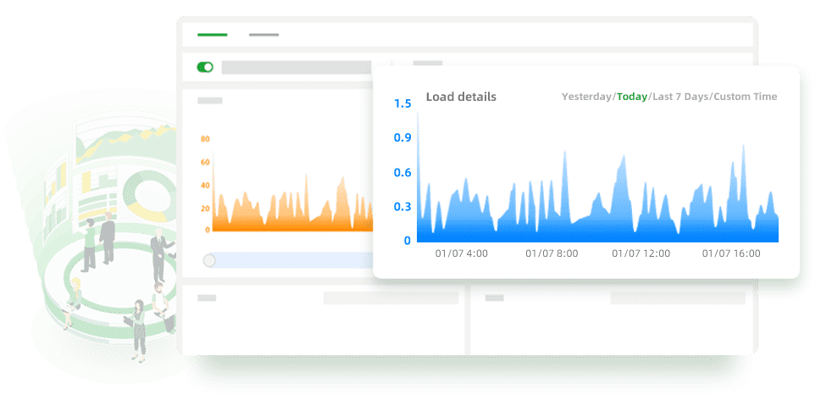Click the 01/07 12:00 time label

click(x=641, y=253)
